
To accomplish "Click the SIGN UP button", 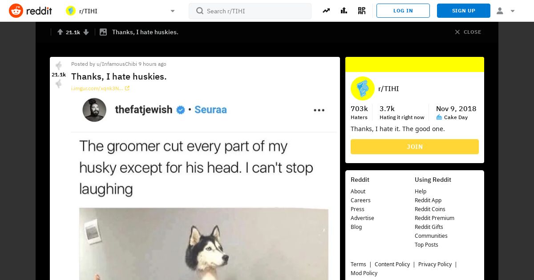I will [x=464, y=11].
